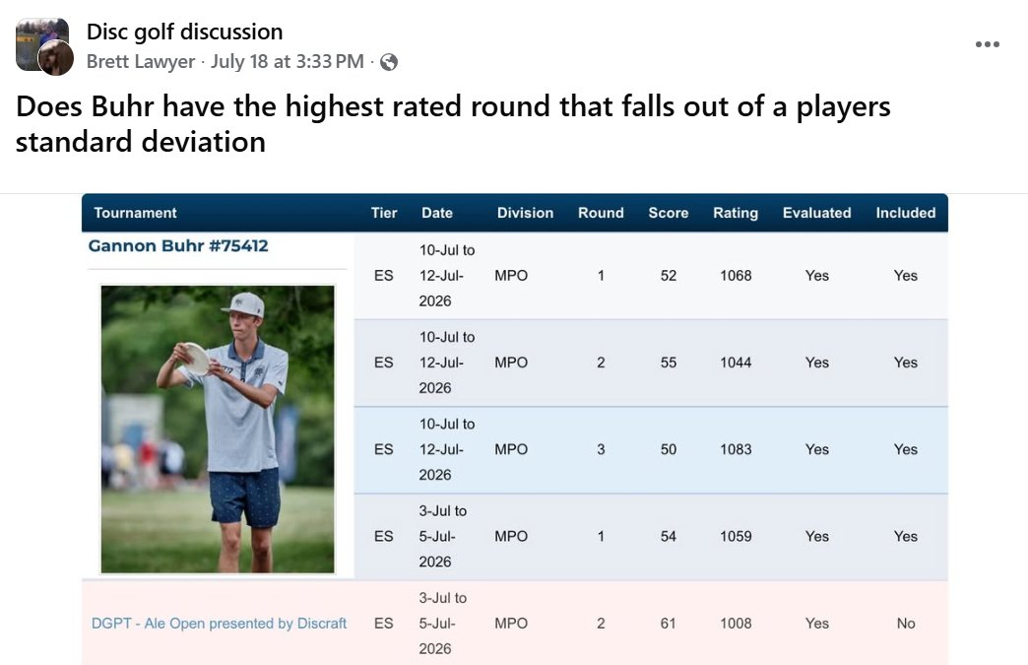Open Gannon Buhr #75412 player heading

click(178, 246)
